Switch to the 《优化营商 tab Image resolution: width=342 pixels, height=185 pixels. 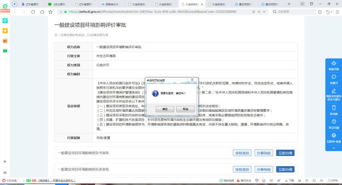(x=58, y=4)
